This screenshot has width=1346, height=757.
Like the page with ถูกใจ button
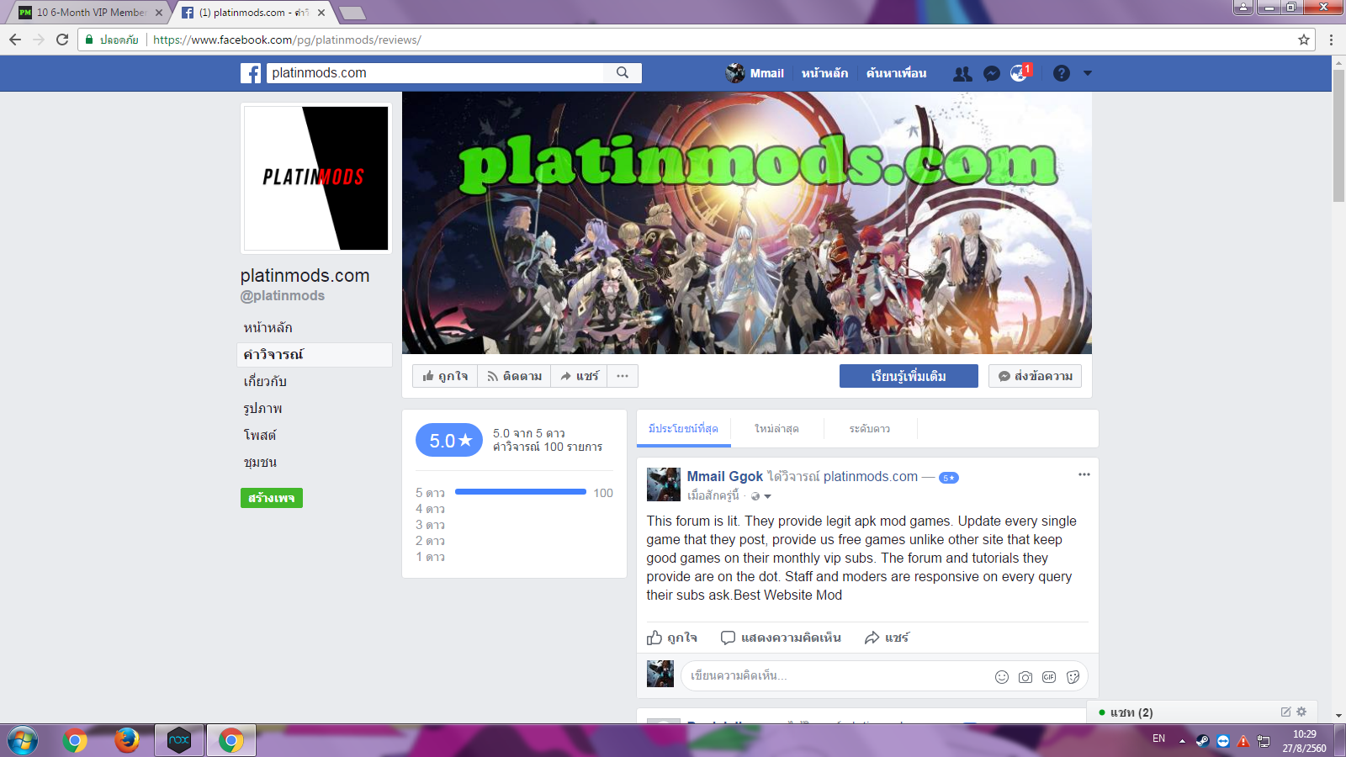pyautogui.click(x=445, y=376)
